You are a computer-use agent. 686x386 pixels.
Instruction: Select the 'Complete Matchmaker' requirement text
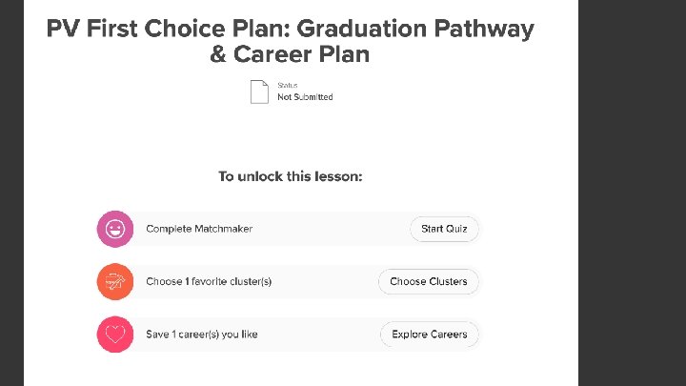tap(199, 230)
